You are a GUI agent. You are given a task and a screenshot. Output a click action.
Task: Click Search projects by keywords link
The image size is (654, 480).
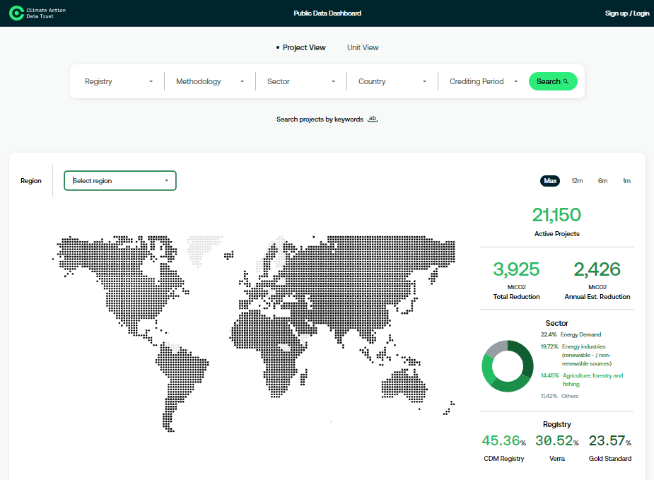click(320, 119)
